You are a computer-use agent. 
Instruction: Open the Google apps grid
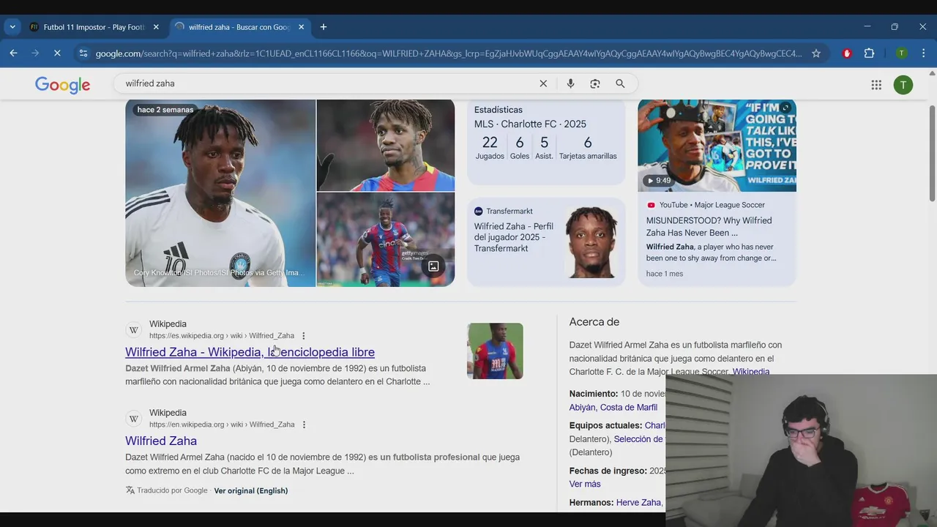pos(876,85)
